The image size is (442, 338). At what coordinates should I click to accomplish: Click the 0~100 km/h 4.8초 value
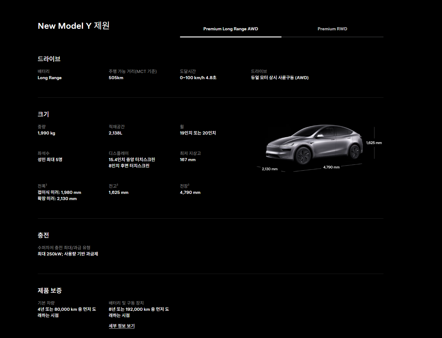pos(198,78)
